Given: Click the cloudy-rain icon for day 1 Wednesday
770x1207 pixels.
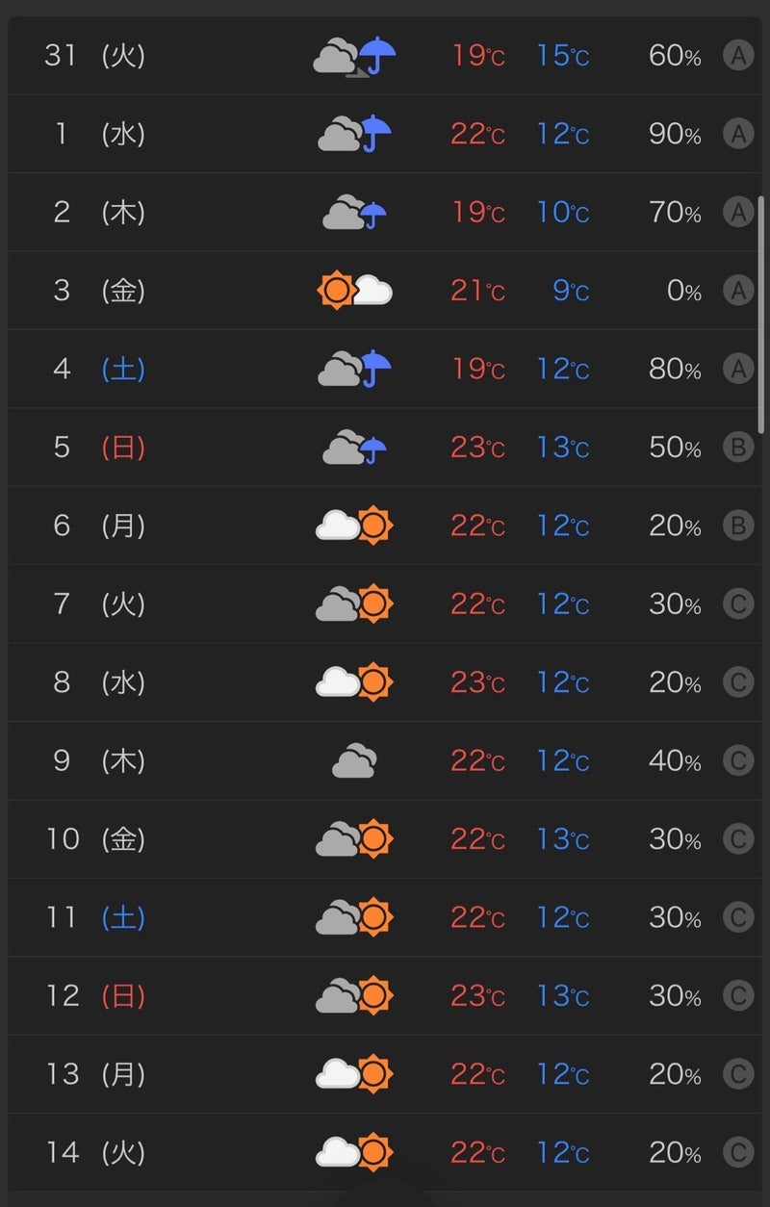Looking at the screenshot, I should coord(355,134).
